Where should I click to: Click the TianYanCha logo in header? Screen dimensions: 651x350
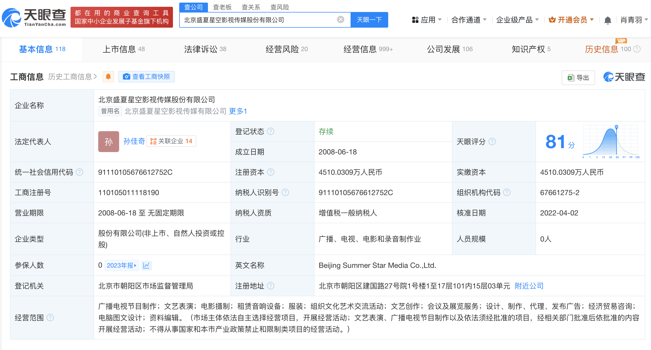pyautogui.click(x=34, y=17)
